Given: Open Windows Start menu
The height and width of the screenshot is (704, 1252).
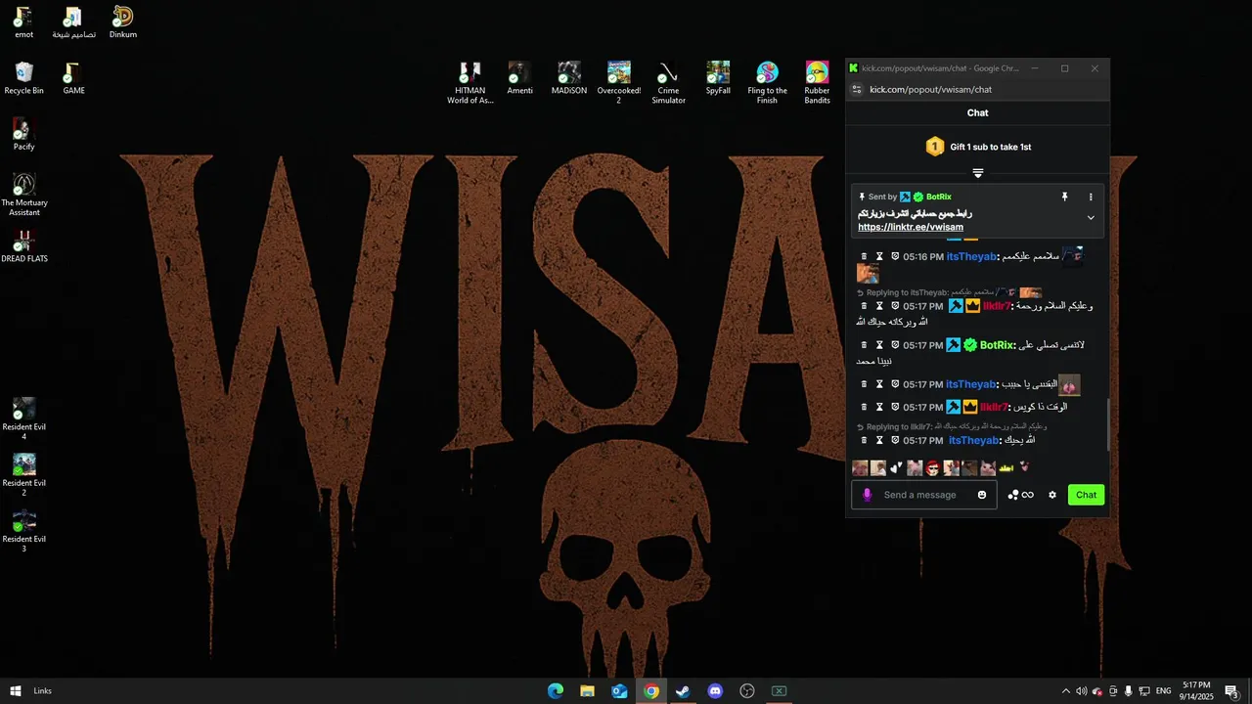Looking at the screenshot, I should [15, 691].
